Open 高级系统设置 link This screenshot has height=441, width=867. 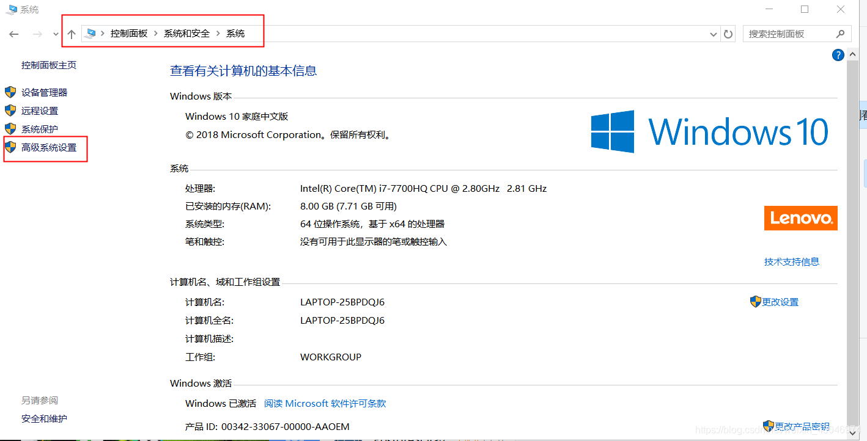point(49,148)
